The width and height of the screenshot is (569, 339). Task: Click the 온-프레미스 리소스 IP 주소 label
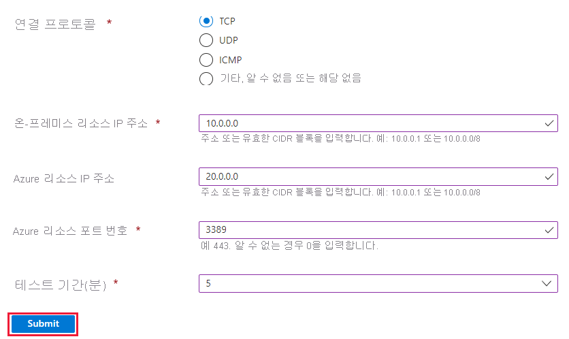(81, 123)
